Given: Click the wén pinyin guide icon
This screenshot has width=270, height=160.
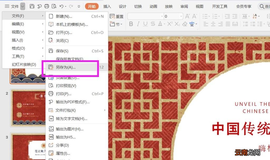Looking at the screenshot, I should pyautogui.click(x=192, y=24).
